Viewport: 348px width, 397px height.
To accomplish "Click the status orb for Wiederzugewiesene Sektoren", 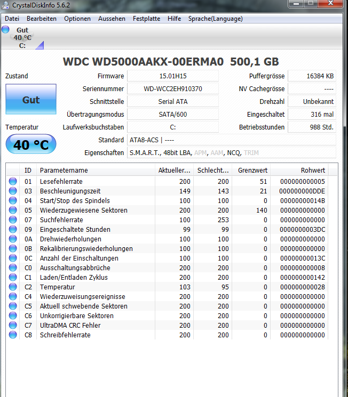I will [x=13, y=210].
